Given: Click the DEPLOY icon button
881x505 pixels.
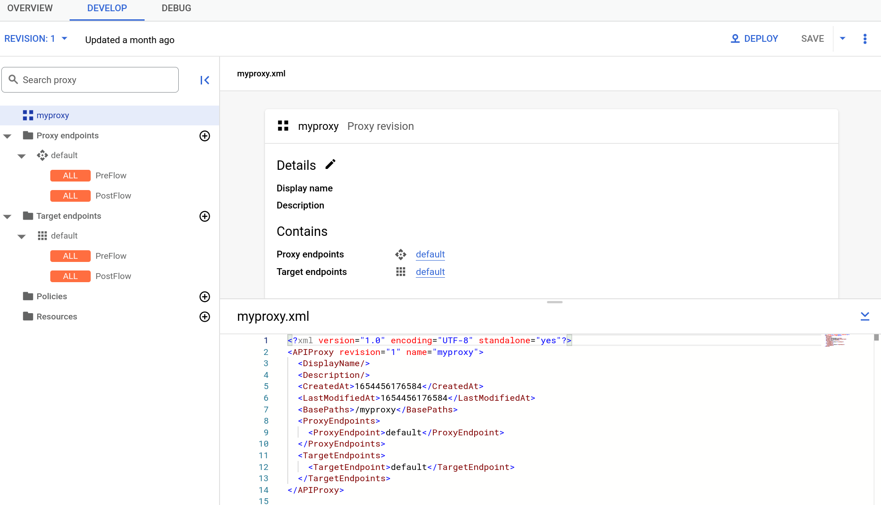Looking at the screenshot, I should click(x=735, y=39).
